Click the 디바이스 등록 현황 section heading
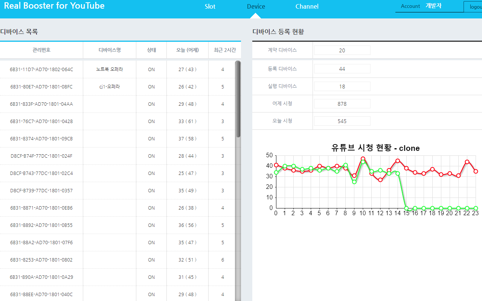Viewport: 482px width, 301px height. tap(278, 32)
